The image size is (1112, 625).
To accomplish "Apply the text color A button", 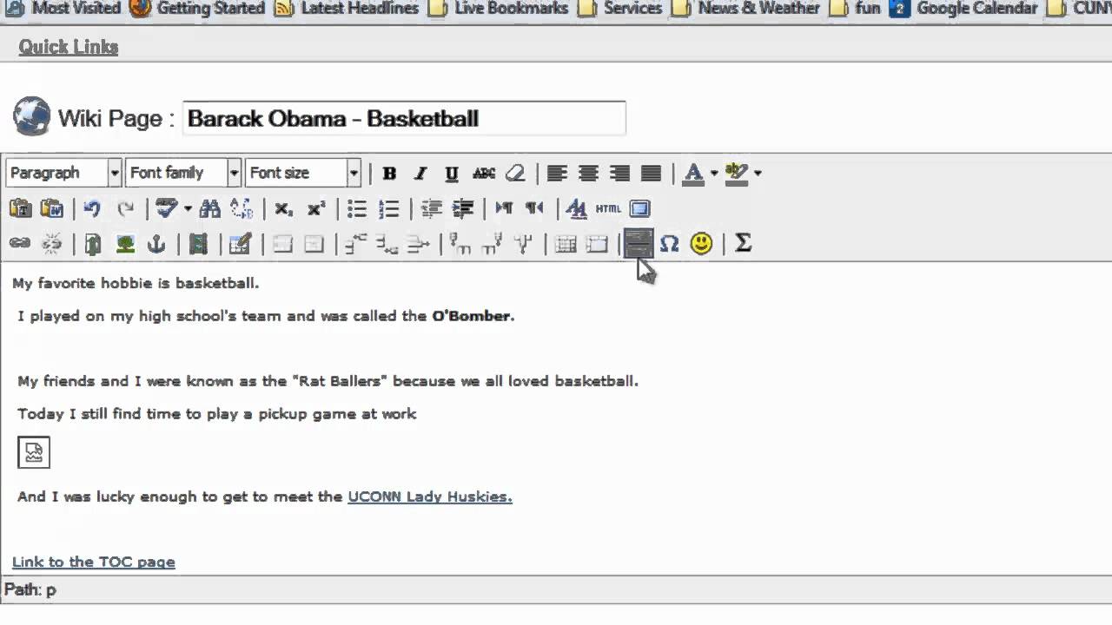I will point(693,174).
